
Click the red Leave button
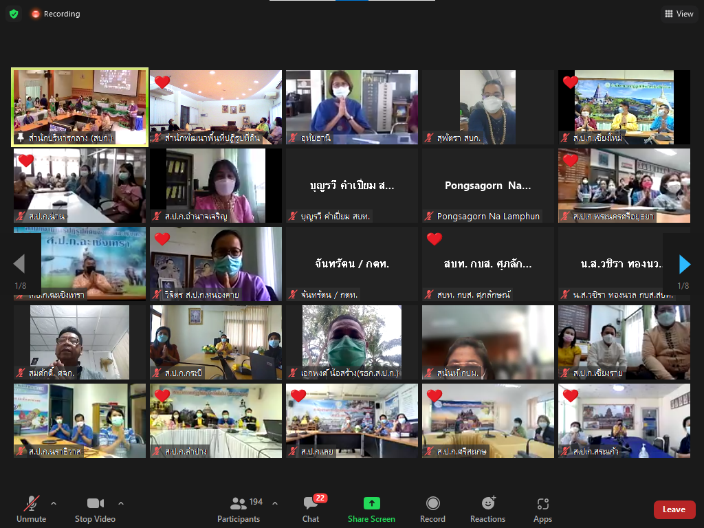[x=674, y=509]
